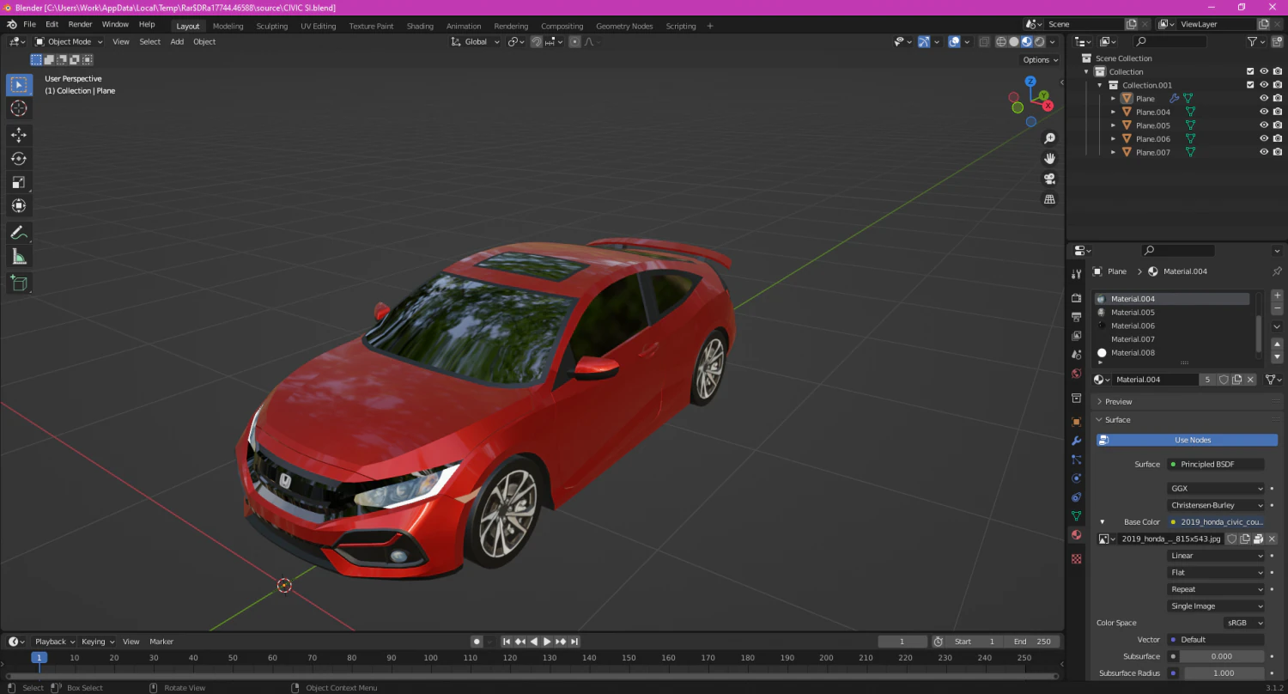Open the Render properties tab
1288x694 pixels.
pyautogui.click(x=1076, y=298)
